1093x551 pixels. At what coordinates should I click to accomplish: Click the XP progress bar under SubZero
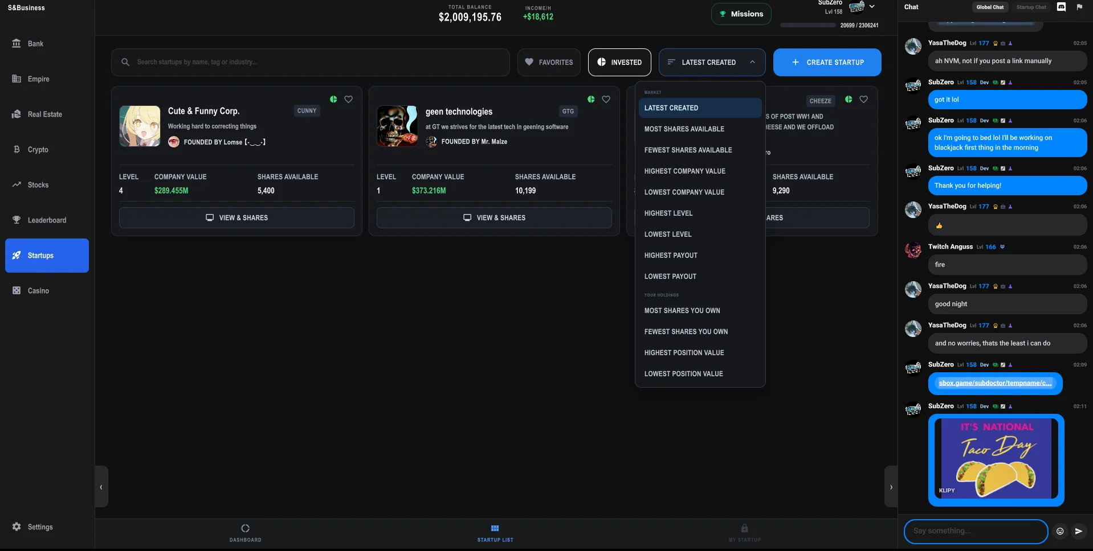(x=807, y=25)
